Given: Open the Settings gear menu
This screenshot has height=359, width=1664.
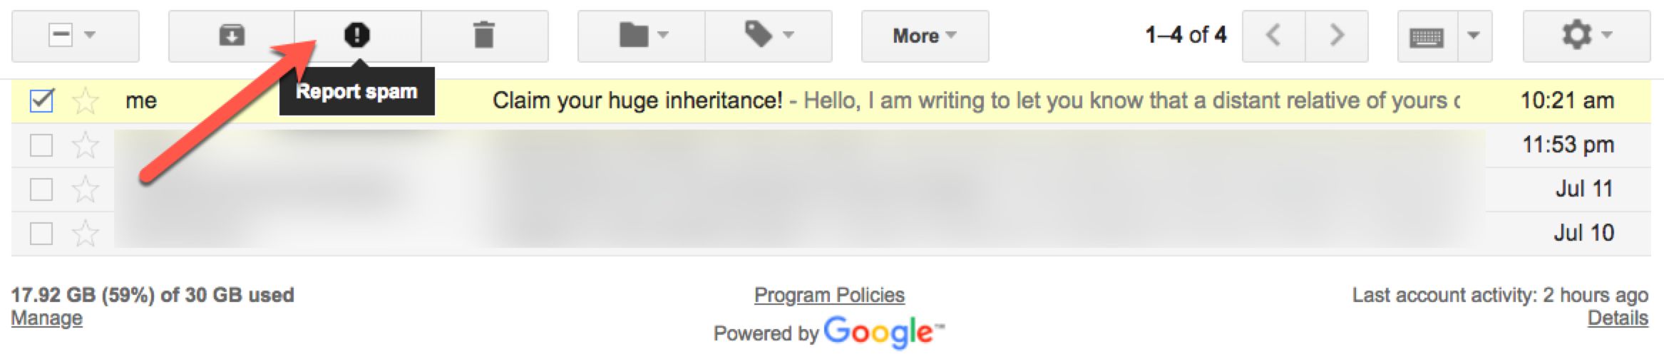Looking at the screenshot, I should 1586,36.
